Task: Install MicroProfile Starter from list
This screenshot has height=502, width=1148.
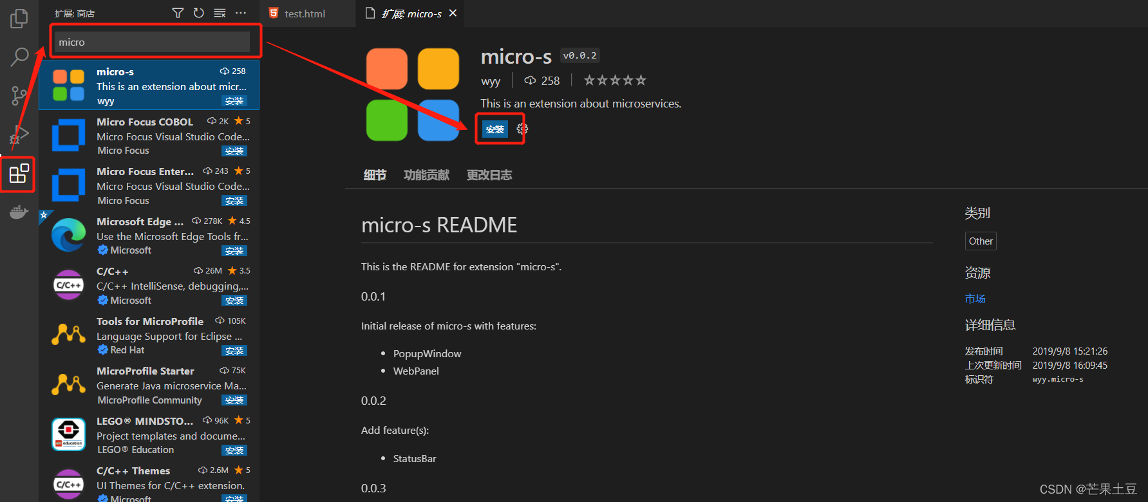Action: tap(234, 400)
